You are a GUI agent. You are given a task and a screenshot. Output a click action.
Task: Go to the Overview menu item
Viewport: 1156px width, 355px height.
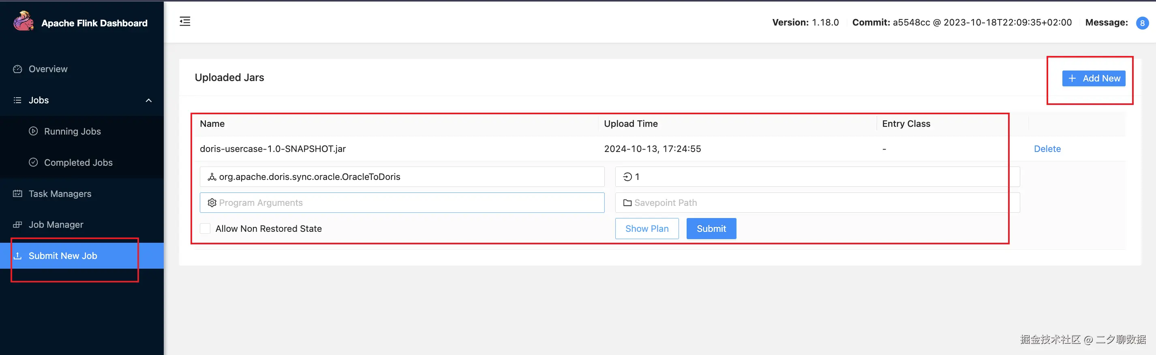point(48,69)
